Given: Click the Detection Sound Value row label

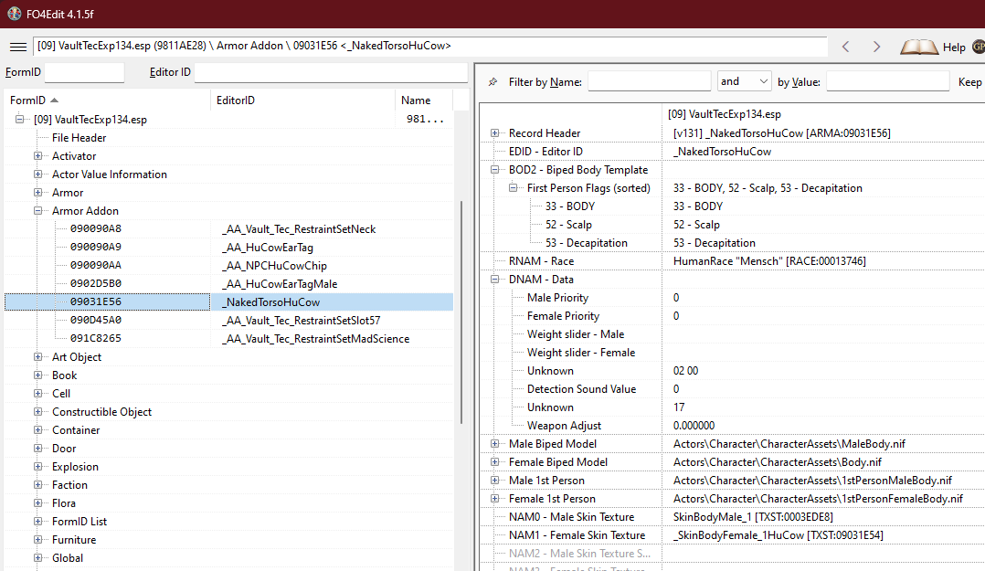Looking at the screenshot, I should [x=582, y=389].
